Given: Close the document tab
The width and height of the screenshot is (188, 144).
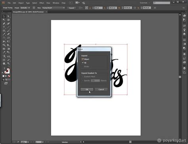Looking at the screenshot, I should 46,12.
